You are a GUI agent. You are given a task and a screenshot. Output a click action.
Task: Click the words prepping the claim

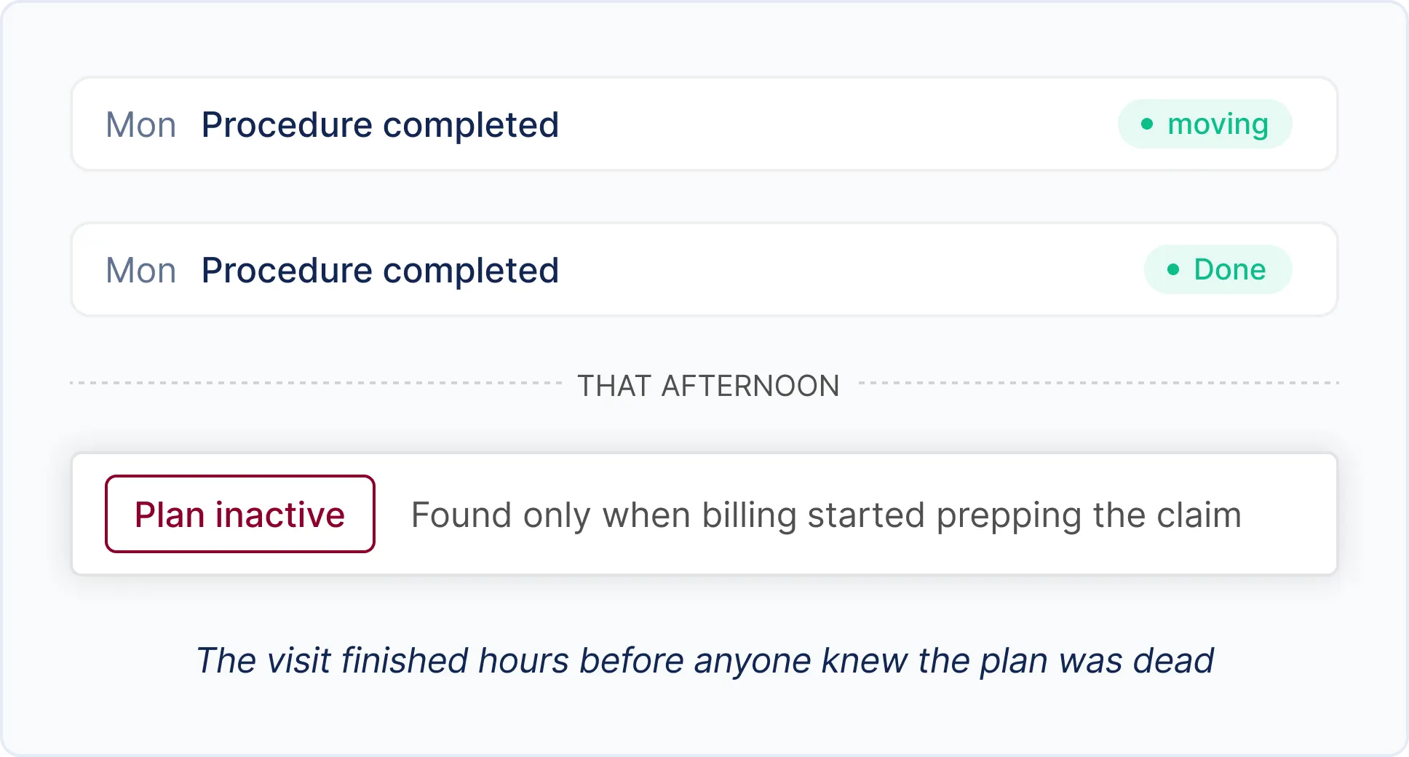coord(1089,515)
